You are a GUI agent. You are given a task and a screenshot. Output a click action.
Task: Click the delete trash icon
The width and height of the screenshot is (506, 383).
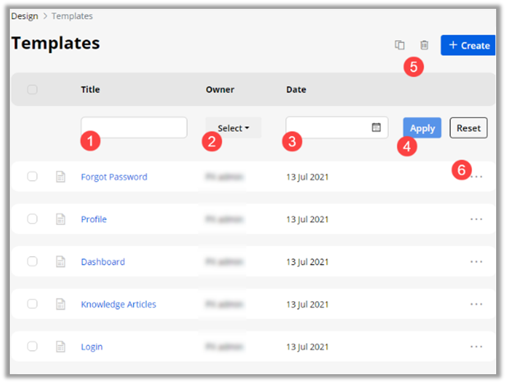(x=424, y=45)
